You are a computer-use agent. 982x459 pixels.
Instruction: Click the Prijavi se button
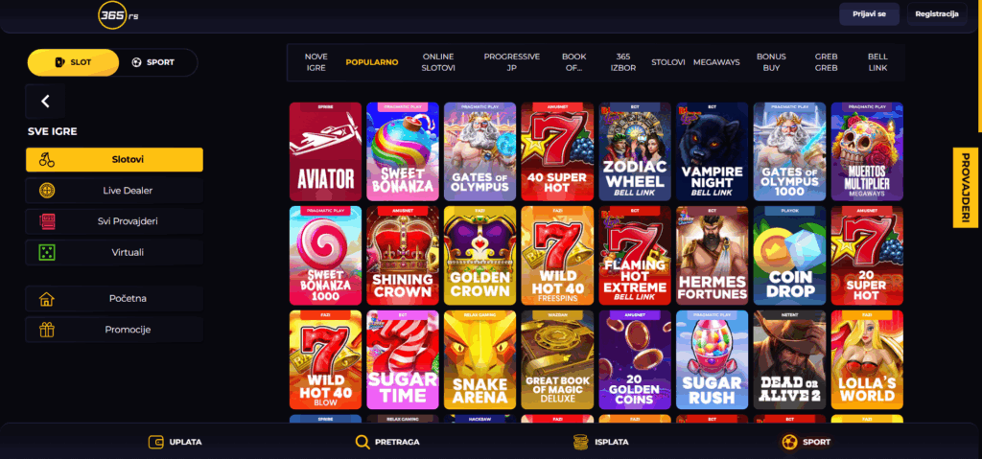pyautogui.click(x=869, y=13)
